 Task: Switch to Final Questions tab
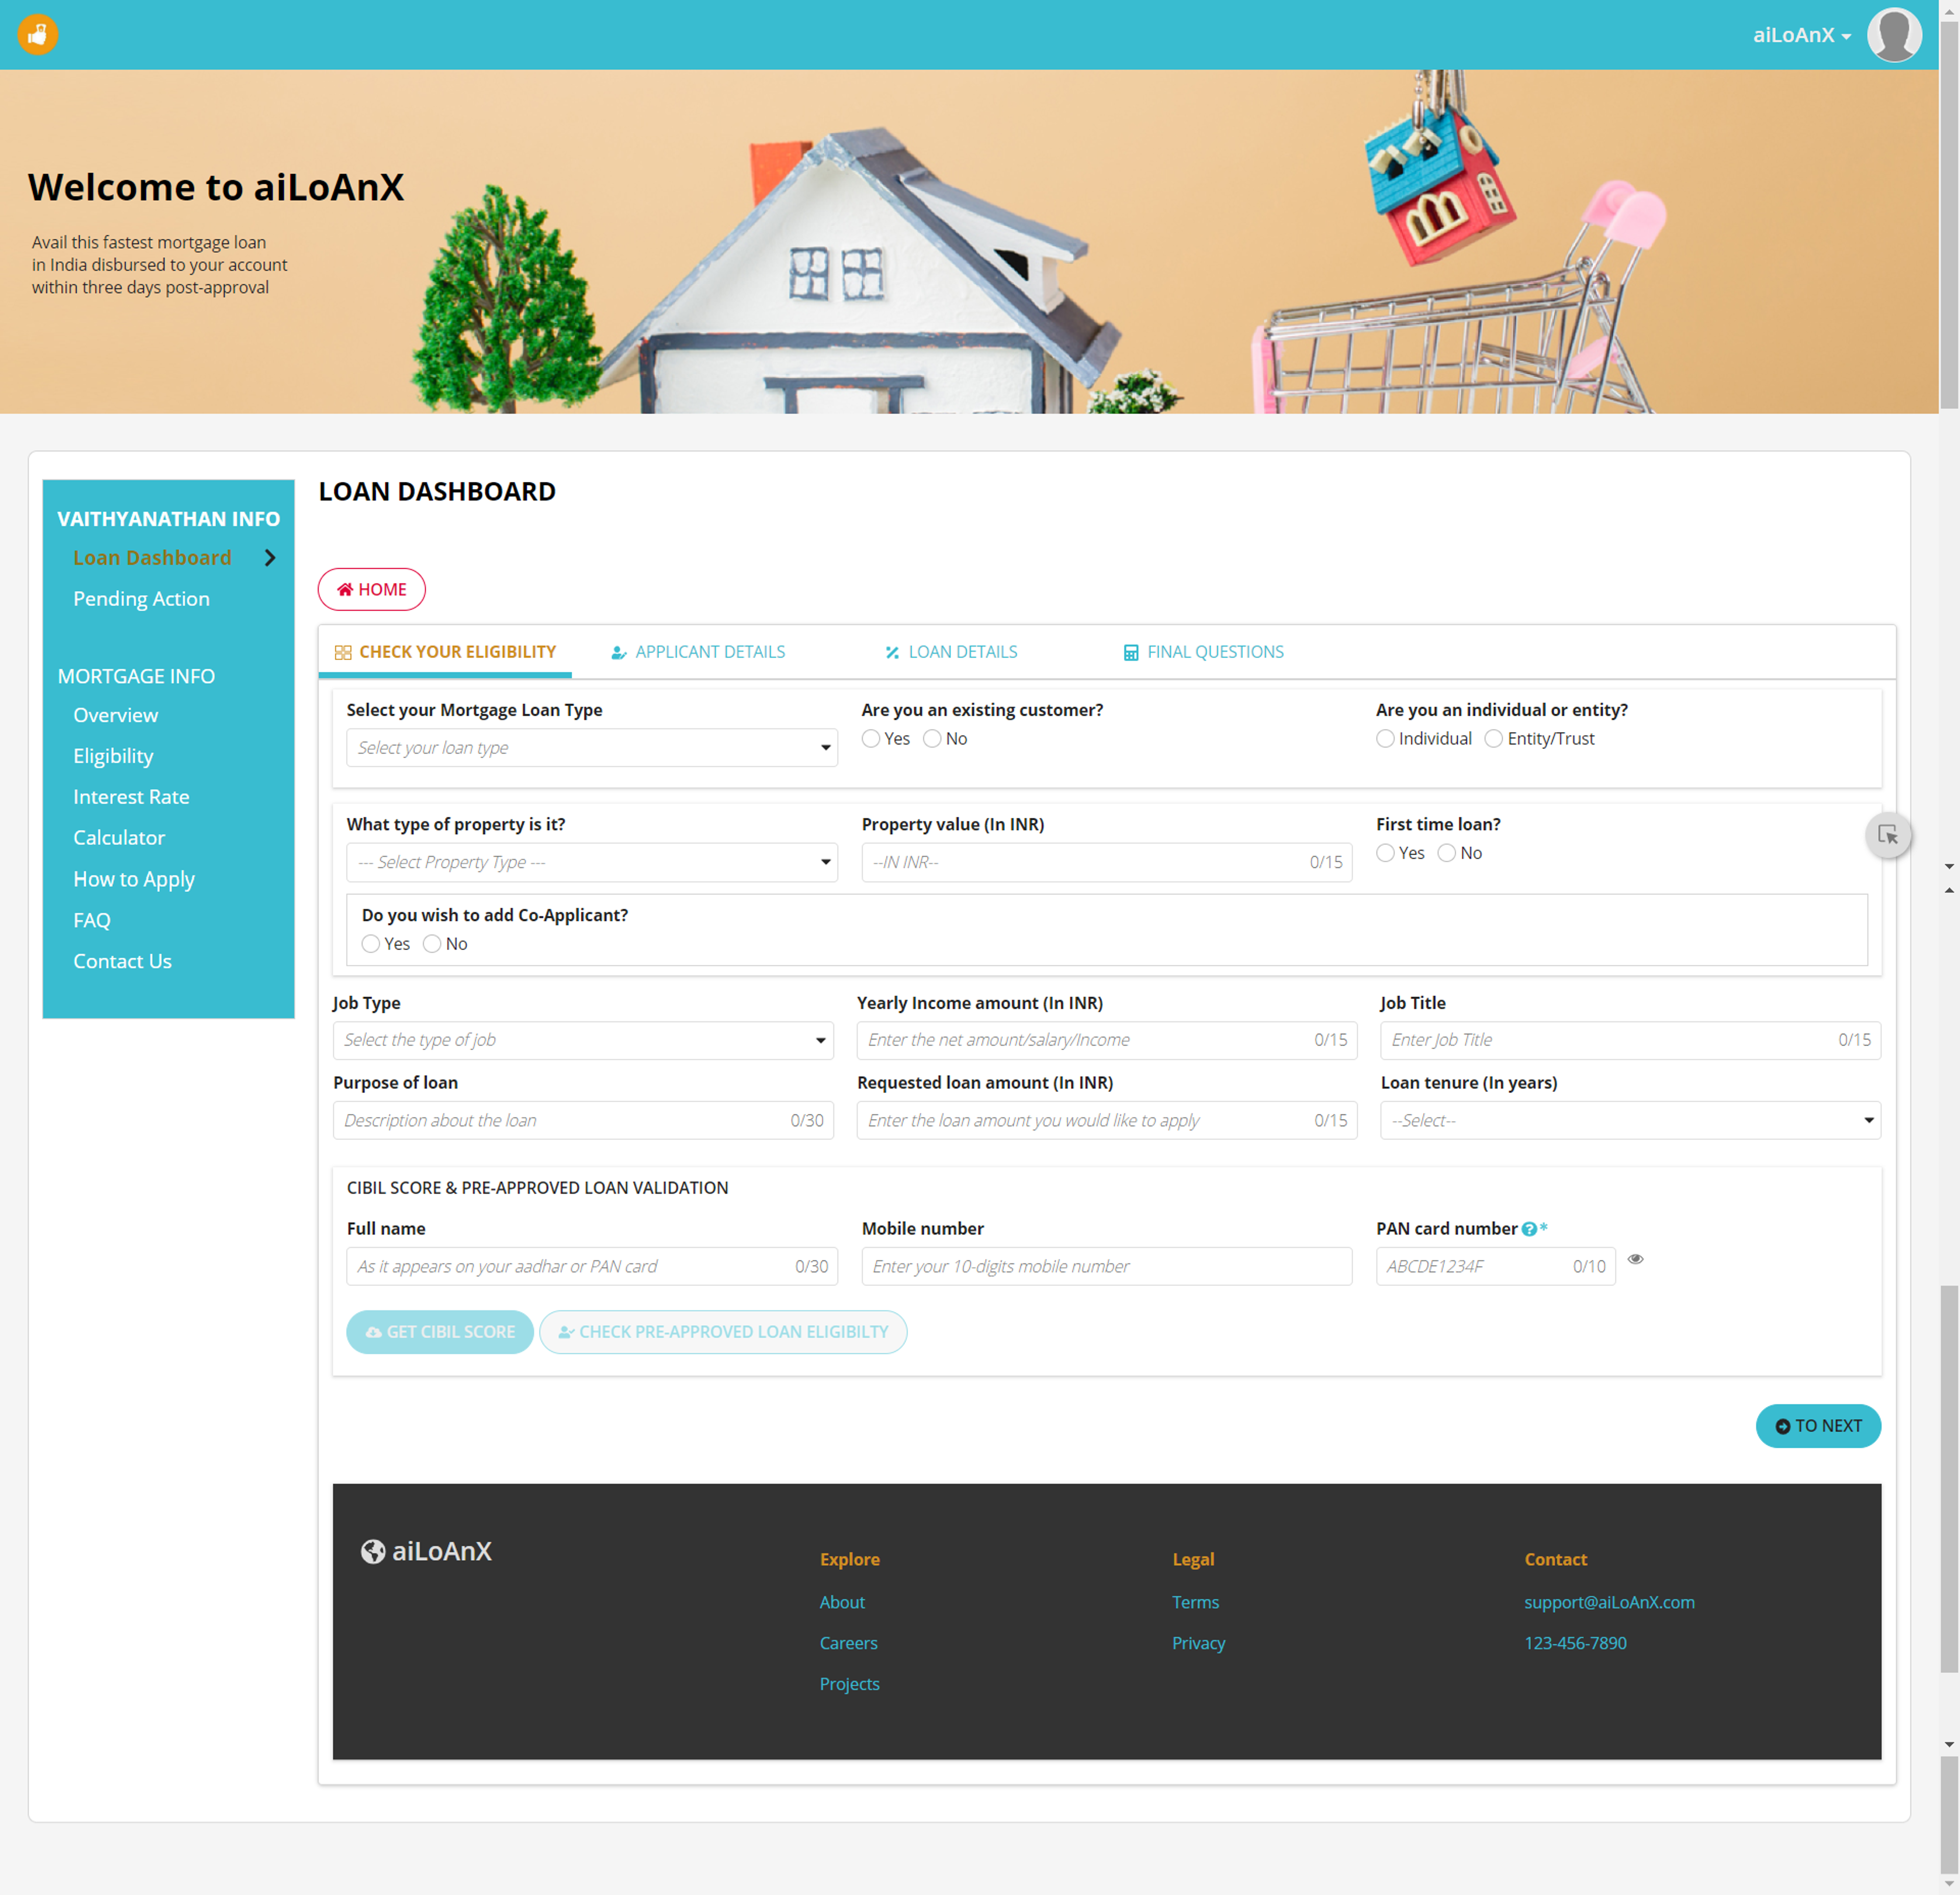[1204, 652]
